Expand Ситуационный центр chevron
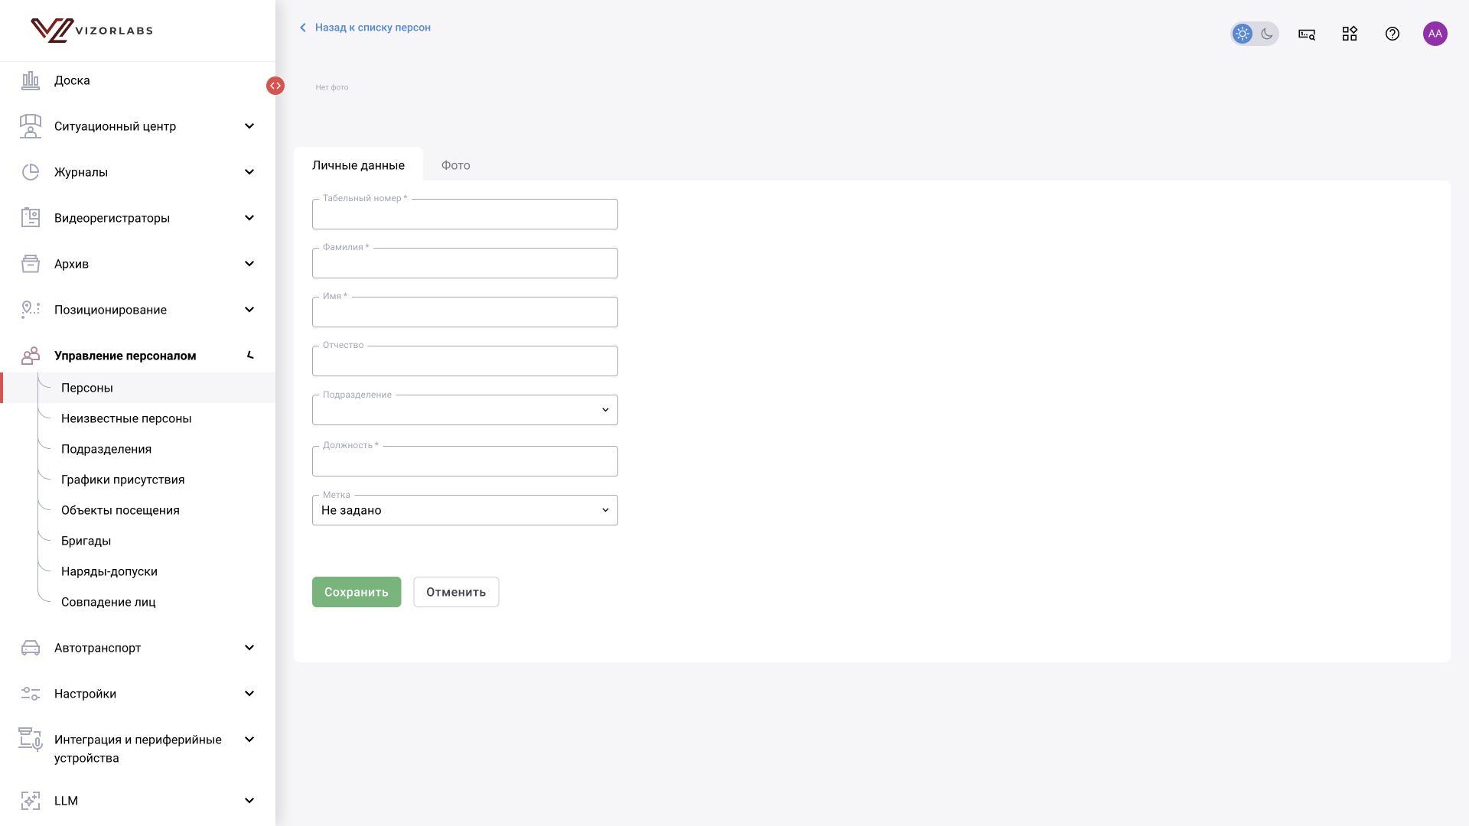This screenshot has height=826, width=1469. click(x=249, y=126)
